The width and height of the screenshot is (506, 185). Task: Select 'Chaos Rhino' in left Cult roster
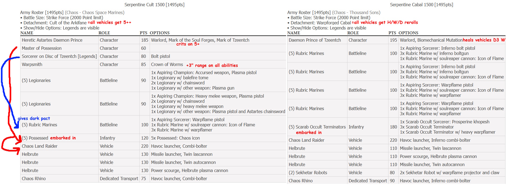[x=34, y=179]
